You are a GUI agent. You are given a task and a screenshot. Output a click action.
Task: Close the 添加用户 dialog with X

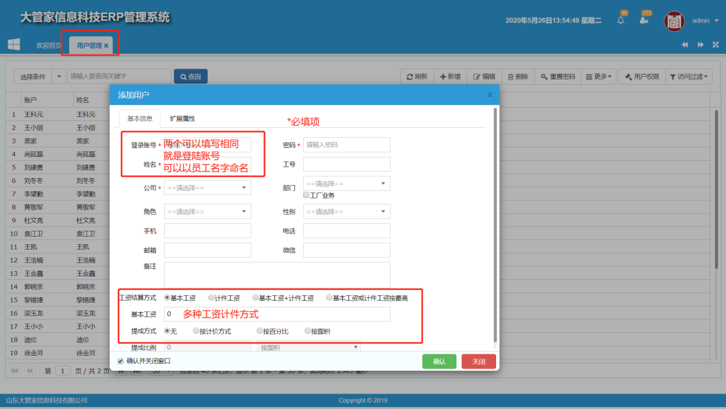tap(489, 95)
